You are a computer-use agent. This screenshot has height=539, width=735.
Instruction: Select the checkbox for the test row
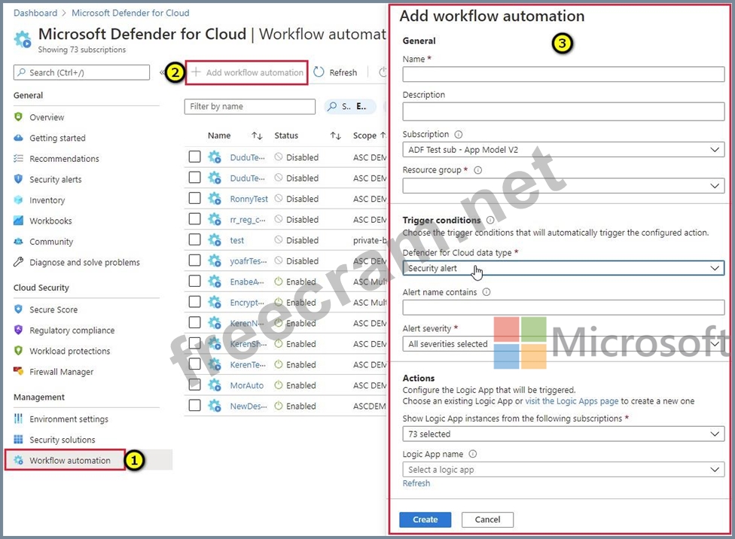coord(194,239)
